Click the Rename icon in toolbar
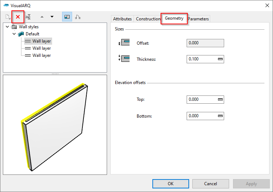 click(x=28, y=17)
